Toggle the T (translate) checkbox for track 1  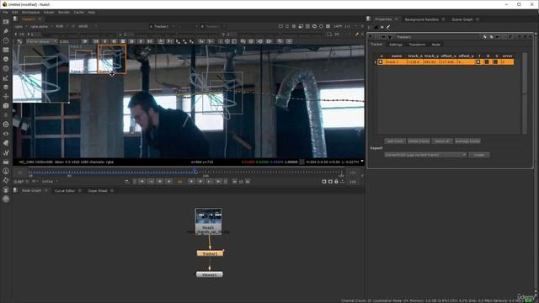(x=478, y=61)
